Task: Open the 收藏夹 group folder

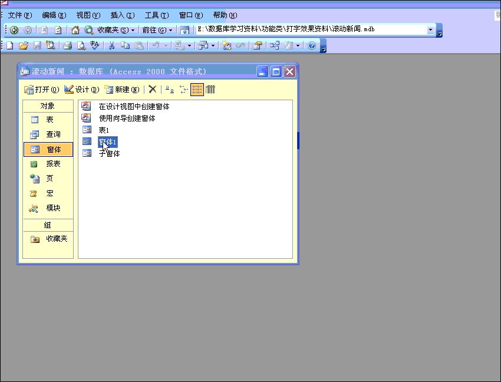Action: tap(48, 239)
